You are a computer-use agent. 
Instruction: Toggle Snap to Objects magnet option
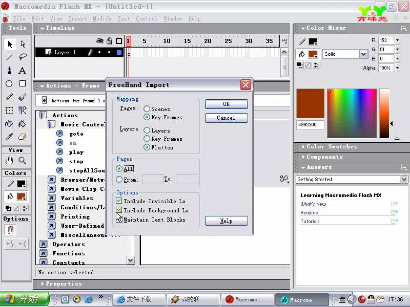(10, 230)
